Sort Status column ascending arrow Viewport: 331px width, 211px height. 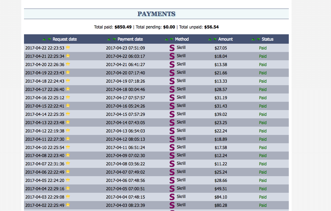click(x=253, y=39)
